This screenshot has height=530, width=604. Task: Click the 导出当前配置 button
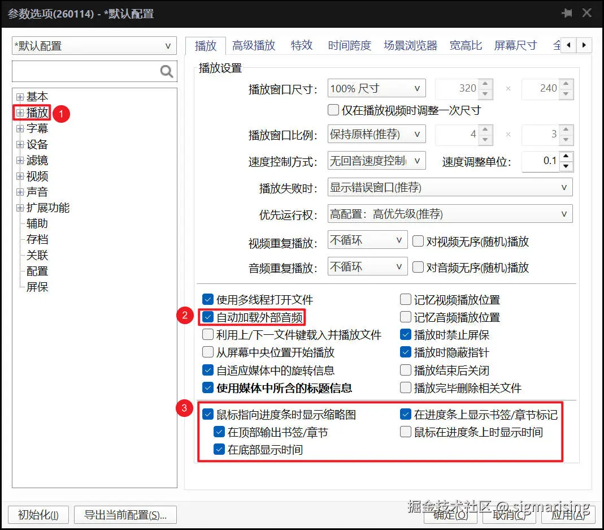pyautogui.click(x=125, y=515)
